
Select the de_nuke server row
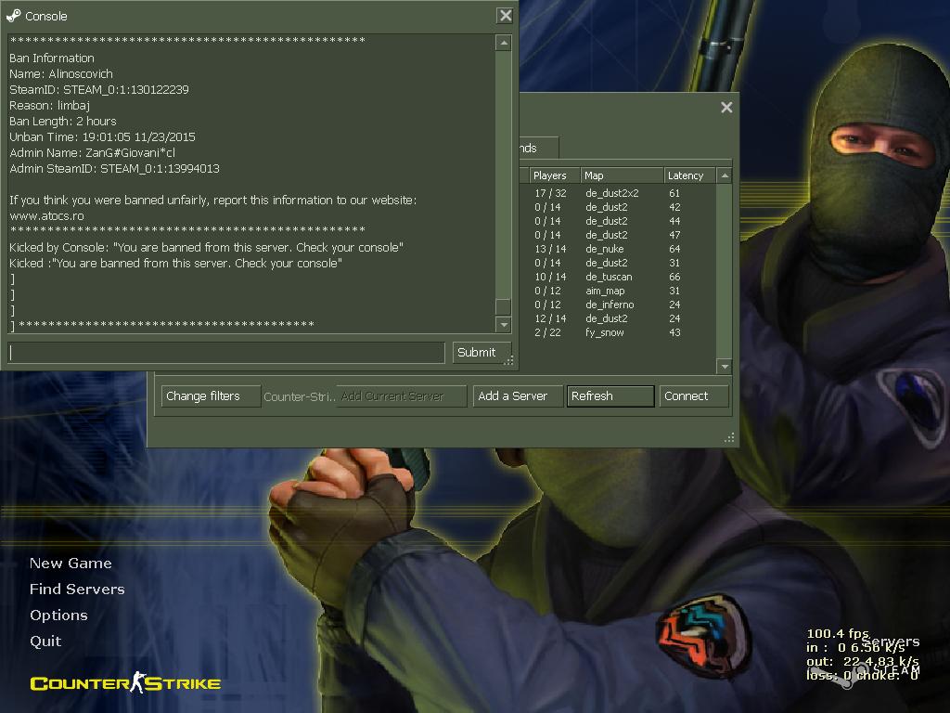[x=617, y=249]
